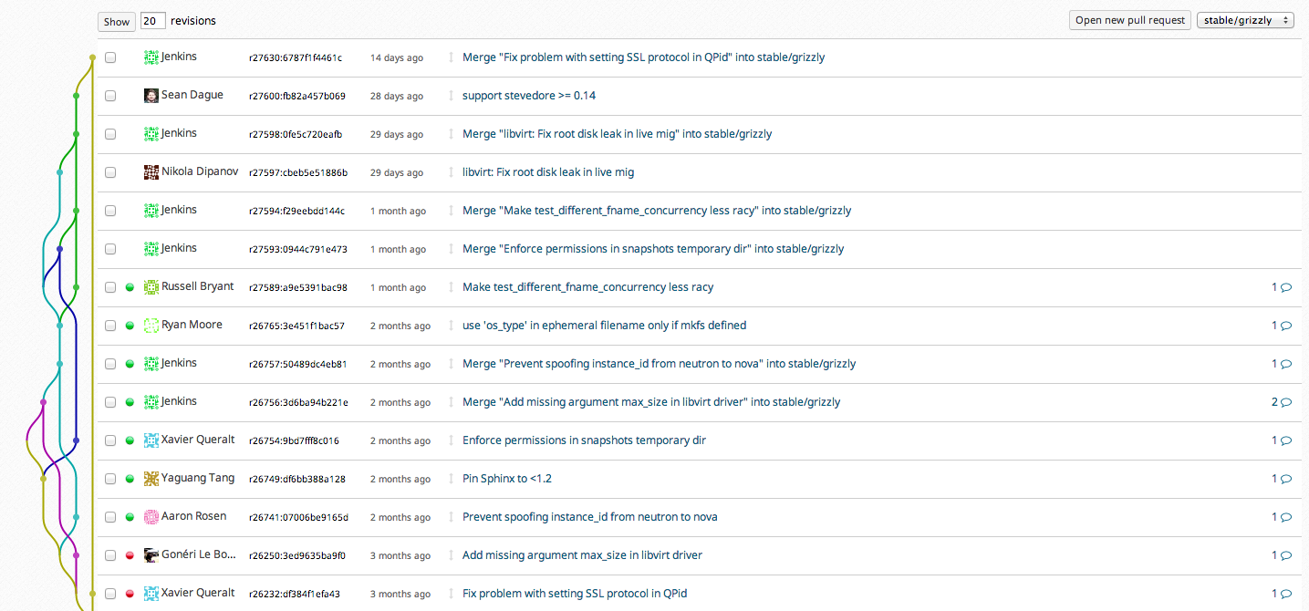Click Nikola Dipanov's avatar image

click(x=151, y=172)
